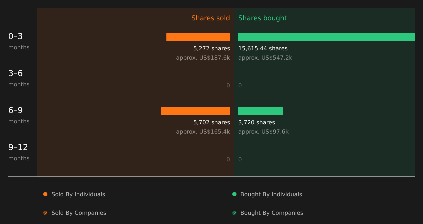Click the orange 6–9 months sold bar

pyautogui.click(x=196, y=111)
